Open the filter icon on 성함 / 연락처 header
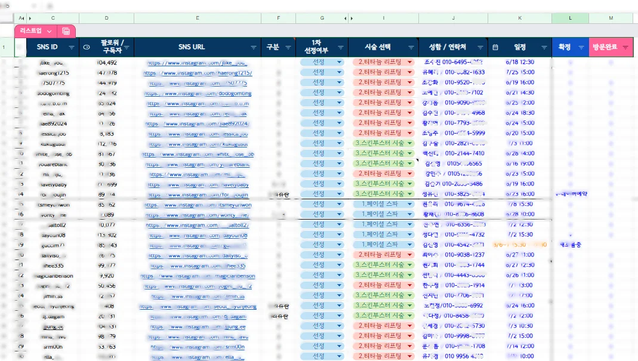The width and height of the screenshot is (638, 361). click(x=480, y=48)
